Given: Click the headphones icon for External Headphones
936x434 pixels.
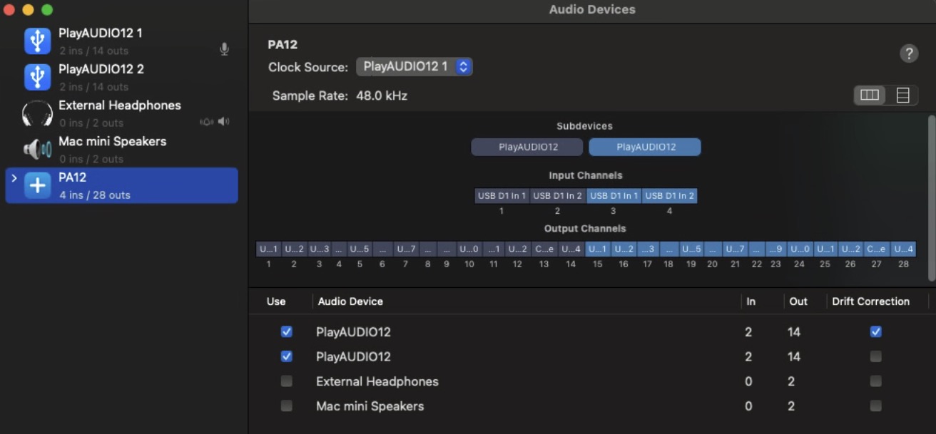Looking at the screenshot, I should (37, 113).
